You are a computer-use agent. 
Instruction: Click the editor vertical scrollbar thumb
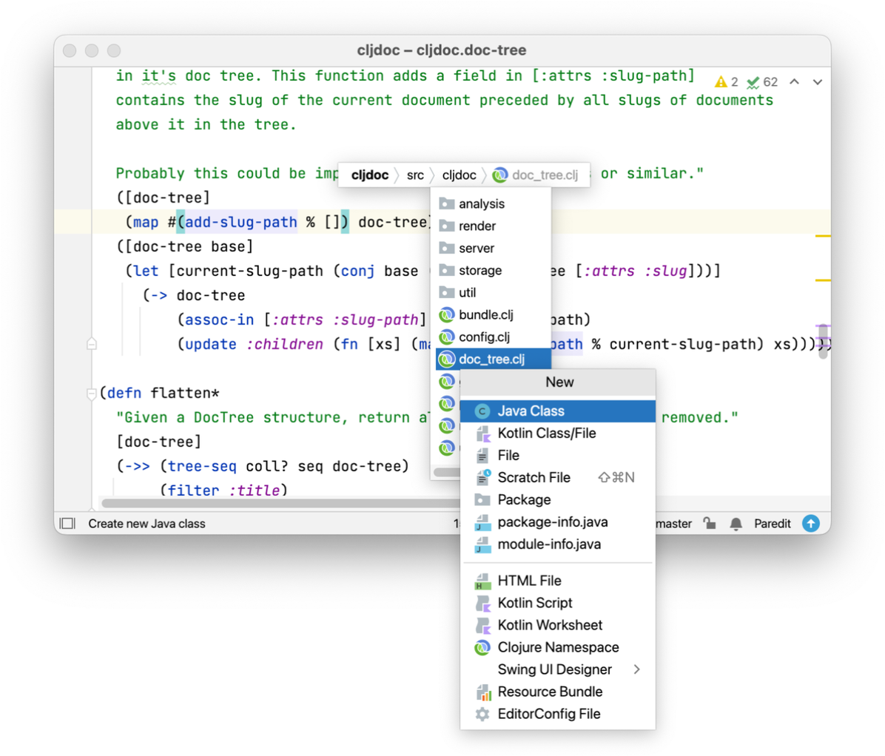[823, 340]
